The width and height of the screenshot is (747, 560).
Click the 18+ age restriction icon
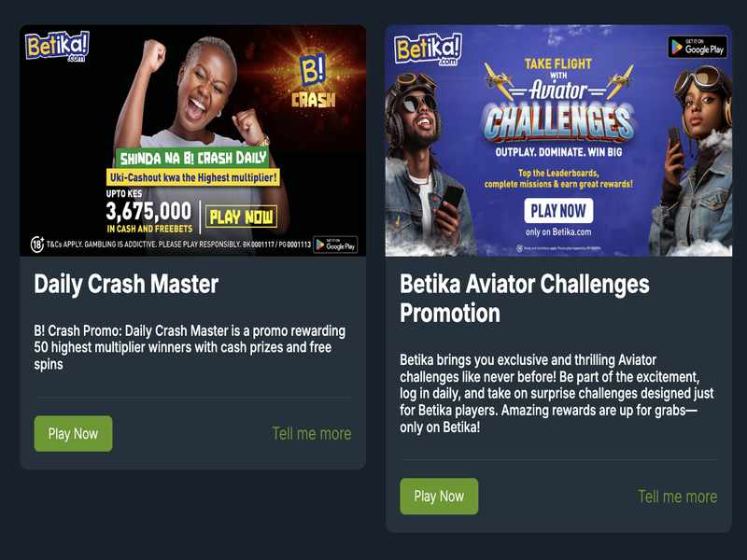tap(37, 245)
